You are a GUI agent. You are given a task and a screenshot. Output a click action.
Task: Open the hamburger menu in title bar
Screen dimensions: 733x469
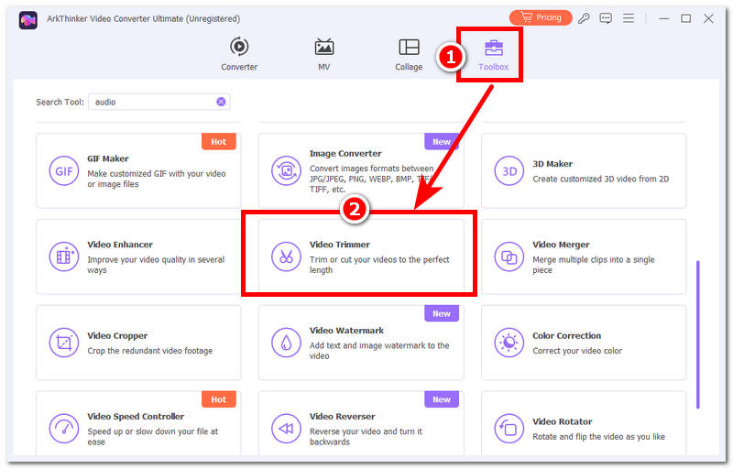pos(629,18)
